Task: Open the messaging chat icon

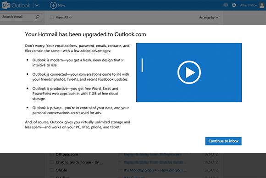Action: coord(226,5)
